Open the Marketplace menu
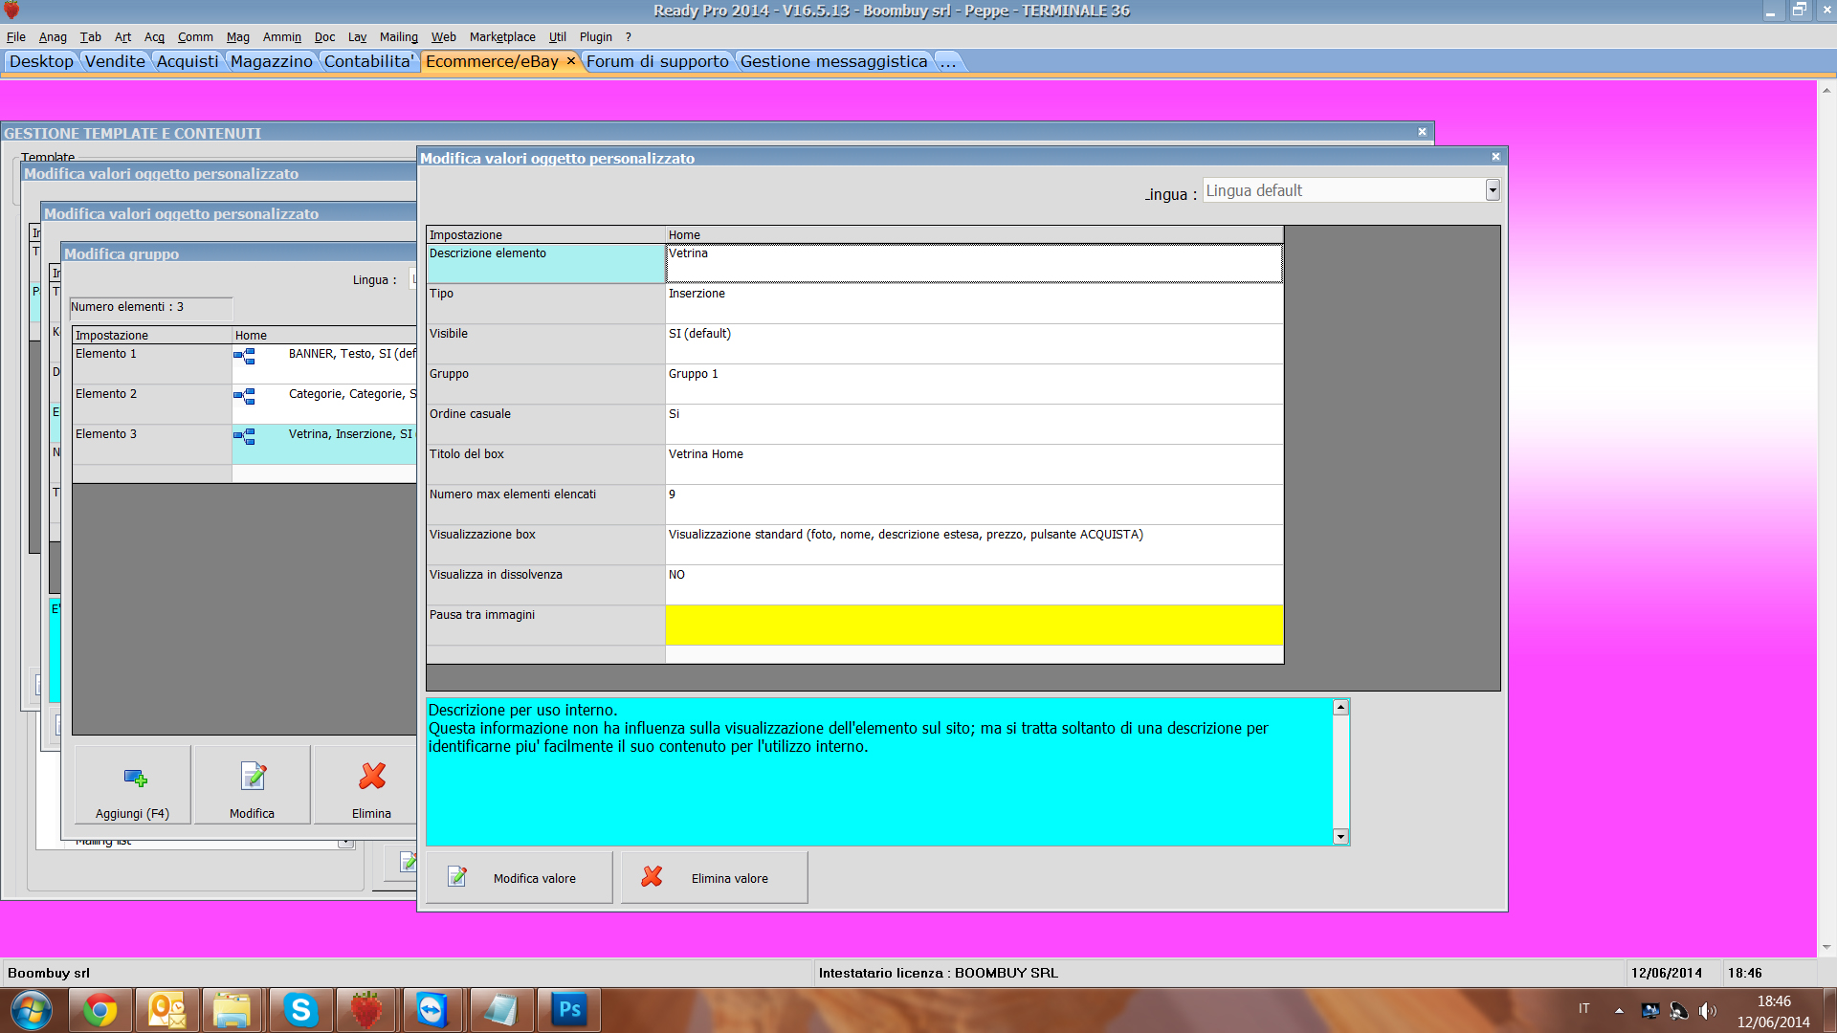1837x1033 pixels. tap(501, 37)
